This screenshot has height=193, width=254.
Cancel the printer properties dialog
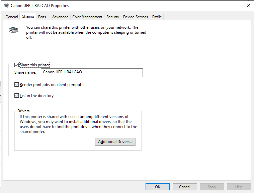(x=185, y=187)
